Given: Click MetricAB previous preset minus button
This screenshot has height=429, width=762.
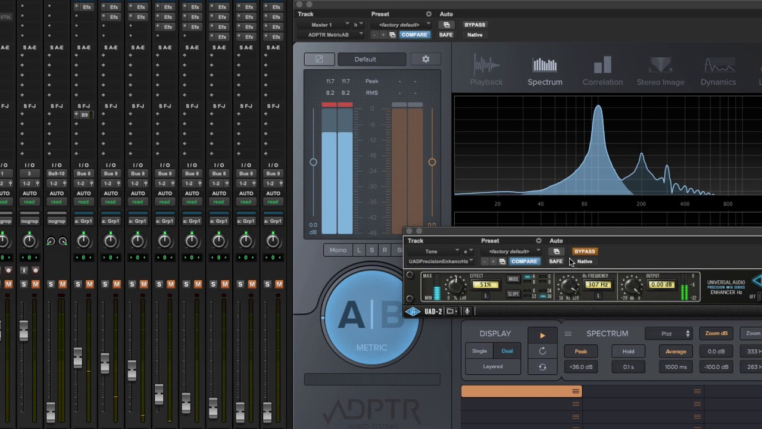Looking at the screenshot, I should [374, 35].
